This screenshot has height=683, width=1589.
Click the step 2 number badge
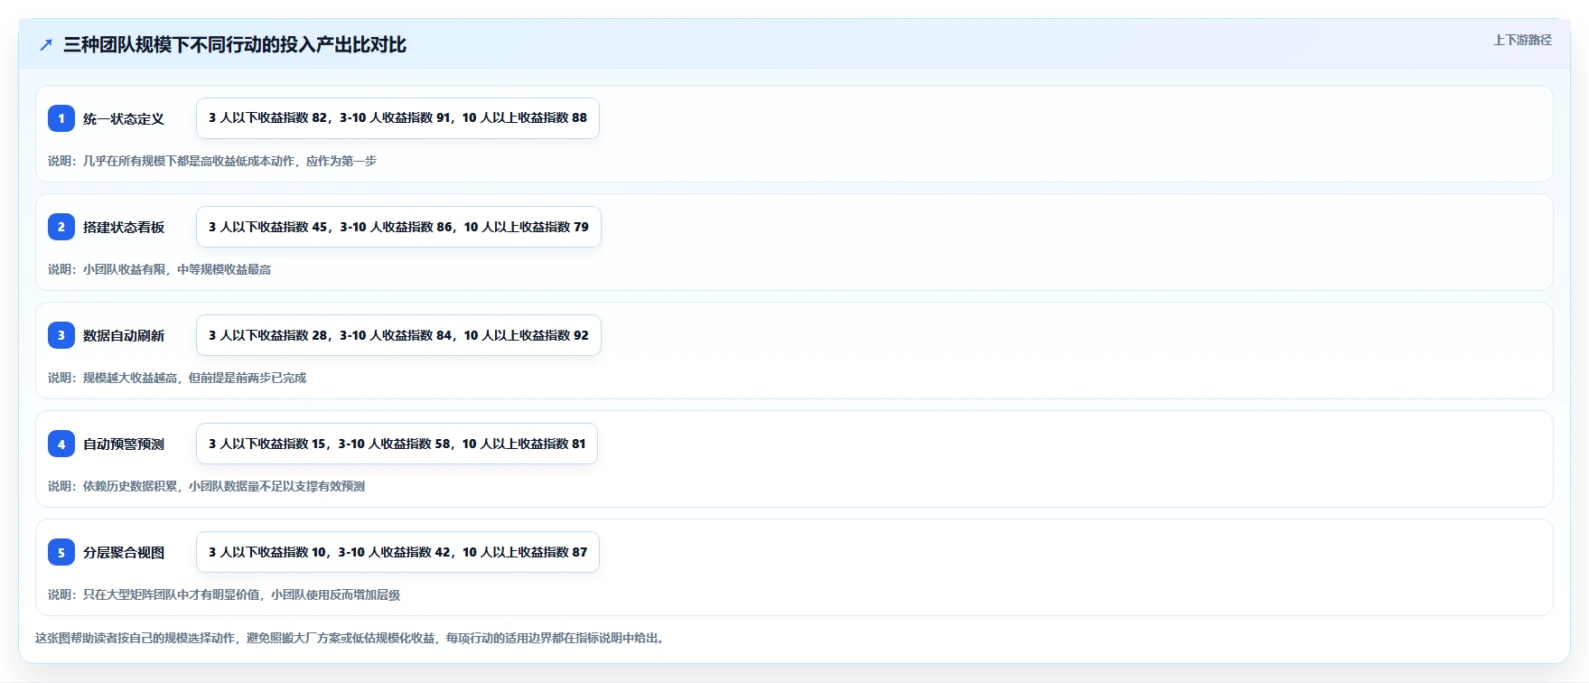pyautogui.click(x=61, y=227)
